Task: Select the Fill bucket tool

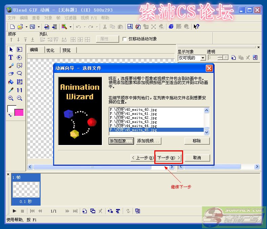Action: click(x=11, y=82)
